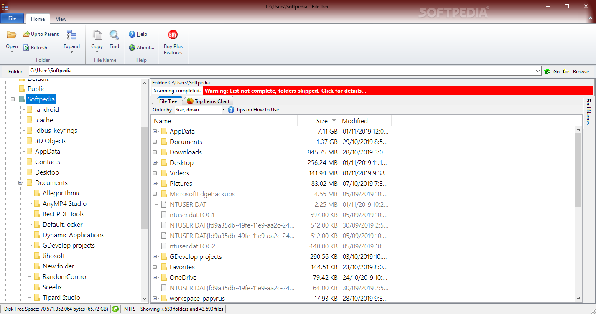
Task: Open Help question mark icon
Action: click(x=132, y=34)
